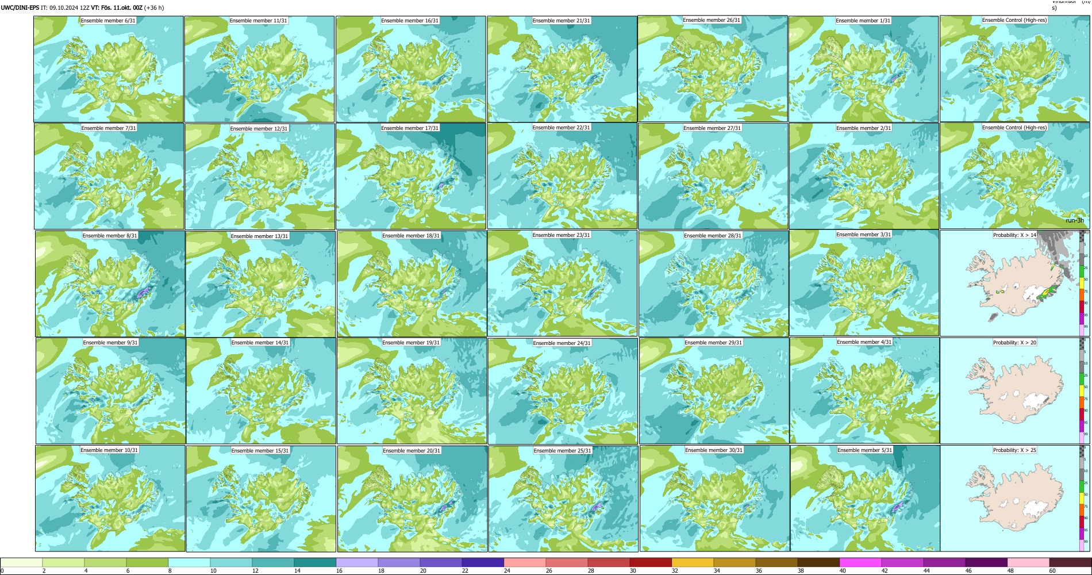Pick the yellow 32–34 legend swatch
This screenshot has height=575, width=1092.
pos(693,562)
